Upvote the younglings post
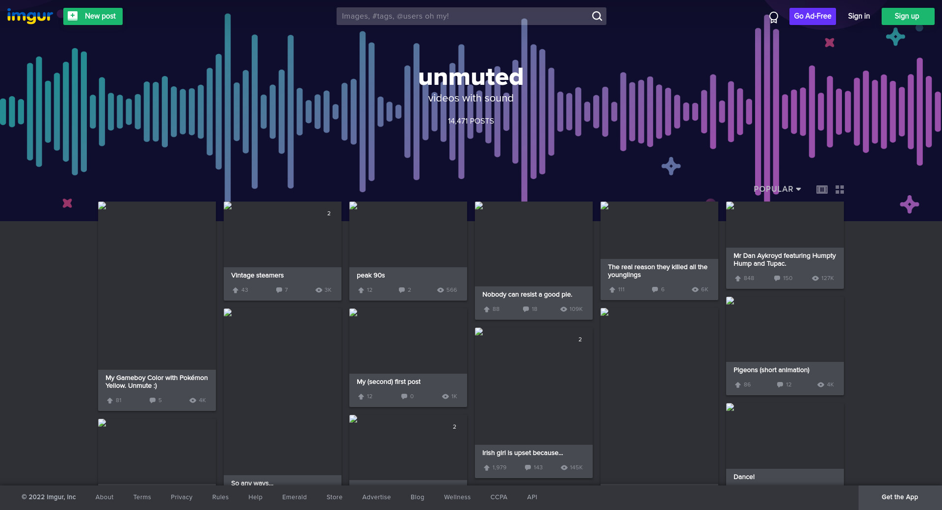 coord(612,289)
